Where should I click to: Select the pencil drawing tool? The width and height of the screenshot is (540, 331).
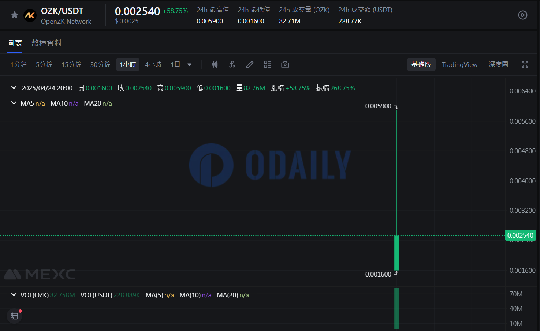click(x=250, y=64)
